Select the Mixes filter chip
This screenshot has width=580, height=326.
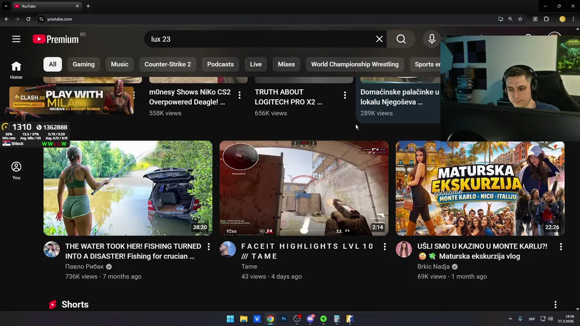pyautogui.click(x=286, y=64)
